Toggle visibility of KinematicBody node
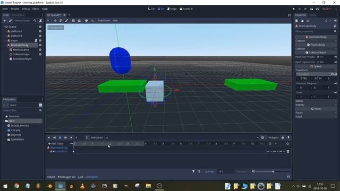Screen dimensions: 340x191 pyautogui.click(x=40, y=45)
